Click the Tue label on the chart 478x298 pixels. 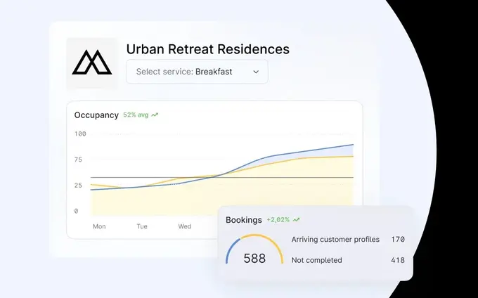click(x=142, y=226)
